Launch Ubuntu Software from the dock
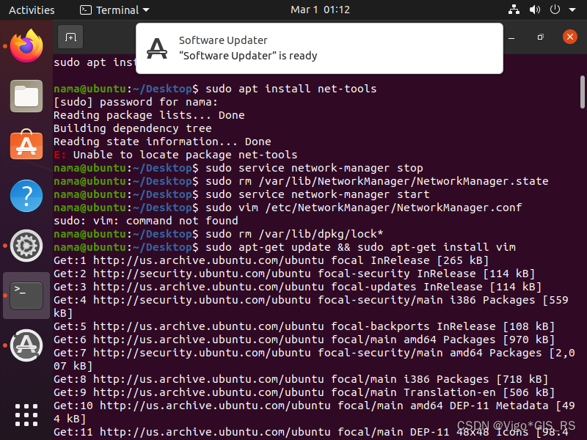Screen dimensions: 587x440 [x=26, y=144]
